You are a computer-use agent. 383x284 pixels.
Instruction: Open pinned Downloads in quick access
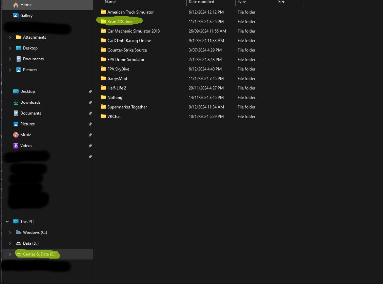30,102
